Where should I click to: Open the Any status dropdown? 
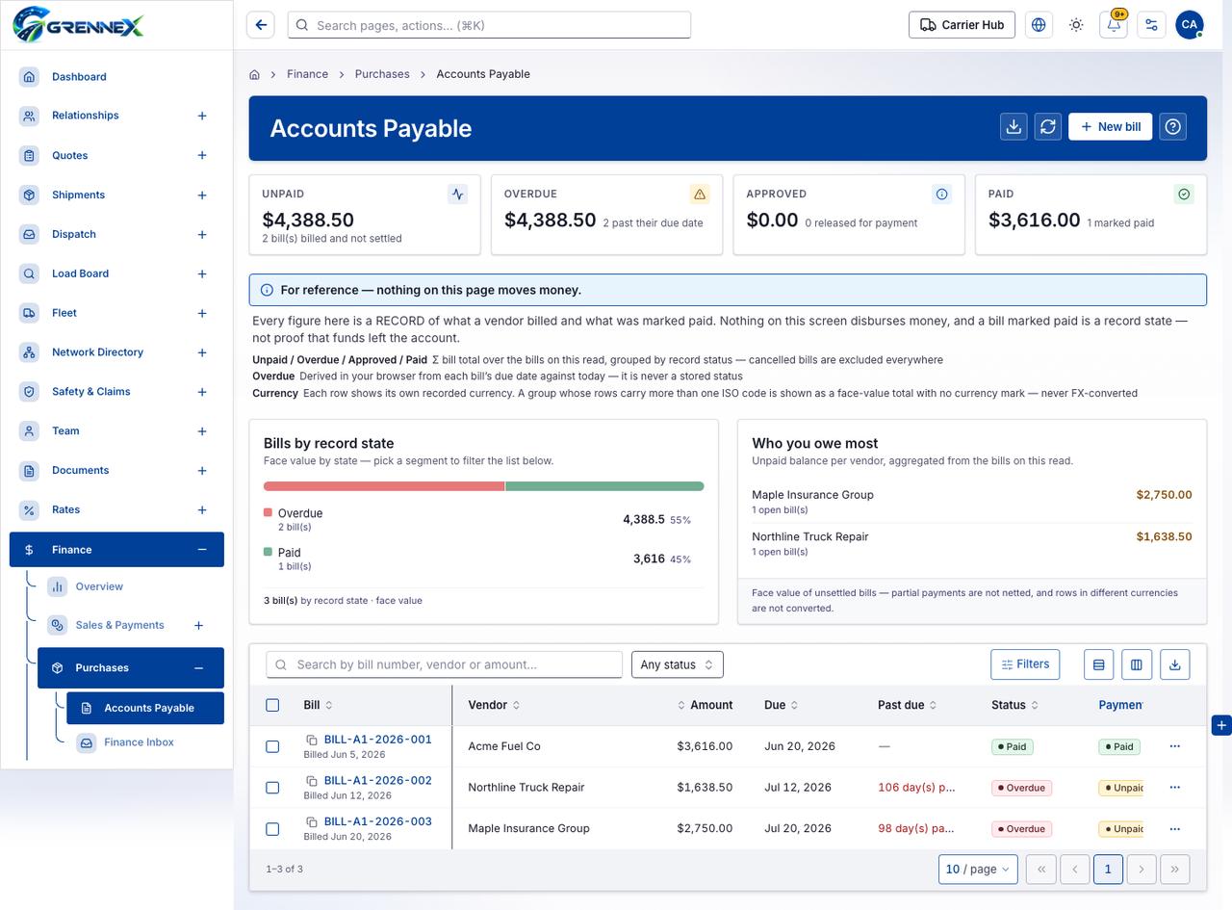[677, 664]
